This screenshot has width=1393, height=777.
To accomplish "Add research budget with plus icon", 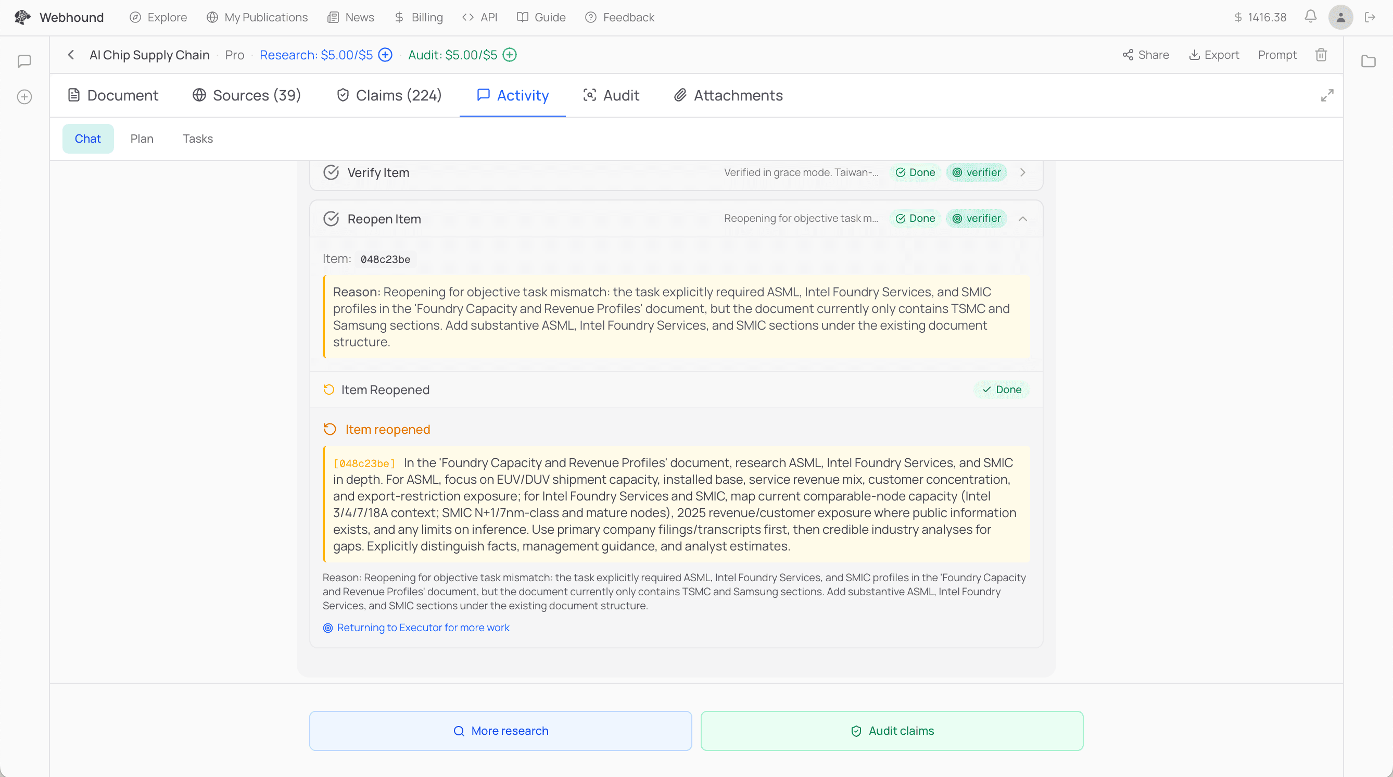I will tap(385, 55).
